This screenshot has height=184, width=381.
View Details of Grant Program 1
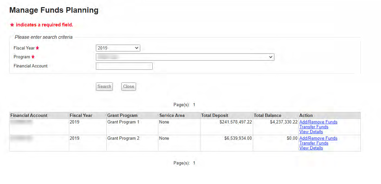pyautogui.click(x=311, y=132)
